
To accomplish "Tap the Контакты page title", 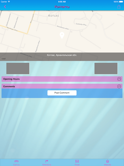I will click(62, 7).
